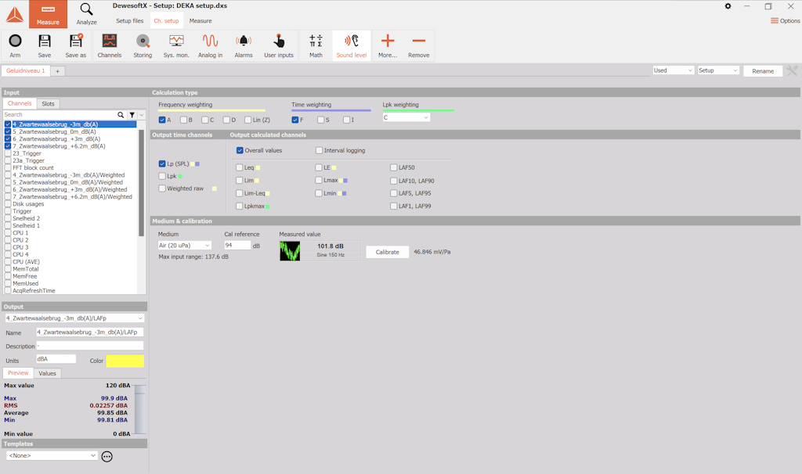Open the Analog in module
The image size is (802, 474).
point(210,41)
